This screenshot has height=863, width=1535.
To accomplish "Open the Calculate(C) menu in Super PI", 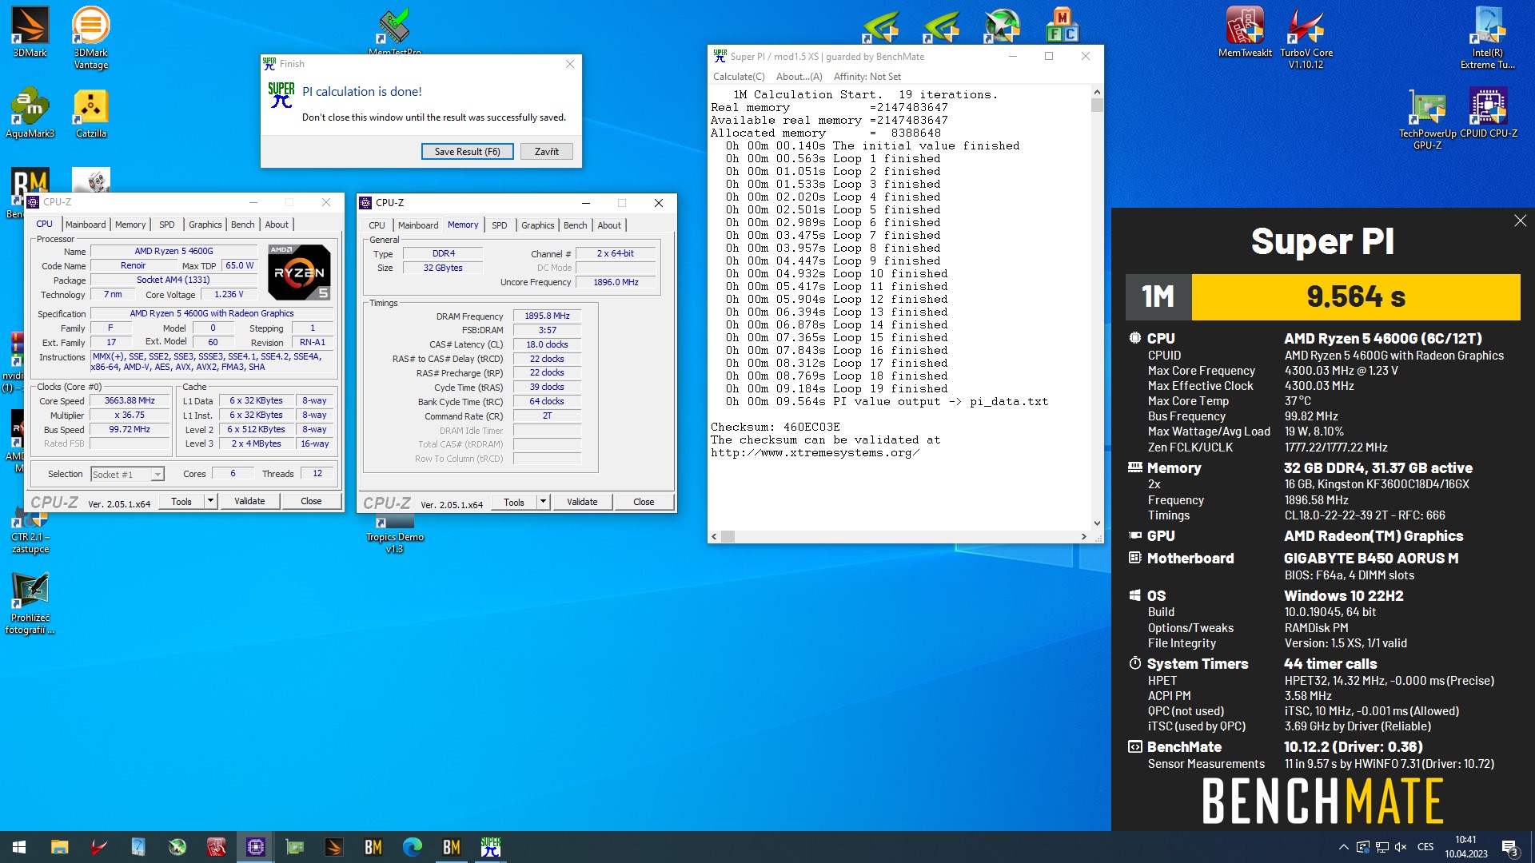I will coord(739,77).
